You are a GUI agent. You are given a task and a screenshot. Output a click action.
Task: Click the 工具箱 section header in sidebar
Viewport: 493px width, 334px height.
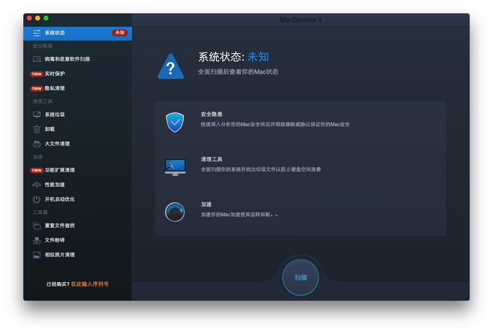click(40, 212)
